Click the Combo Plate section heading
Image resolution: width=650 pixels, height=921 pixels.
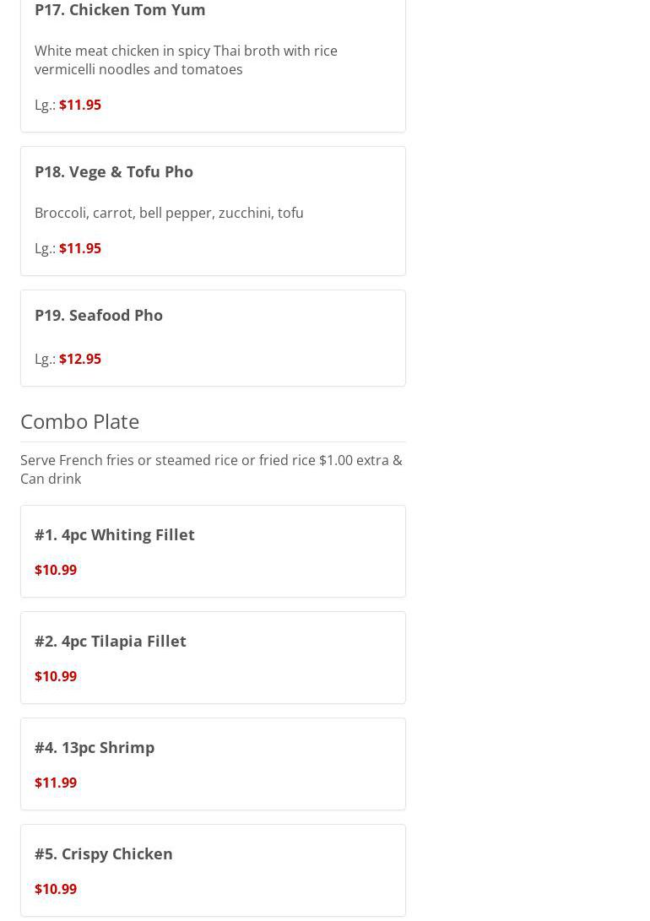80,420
